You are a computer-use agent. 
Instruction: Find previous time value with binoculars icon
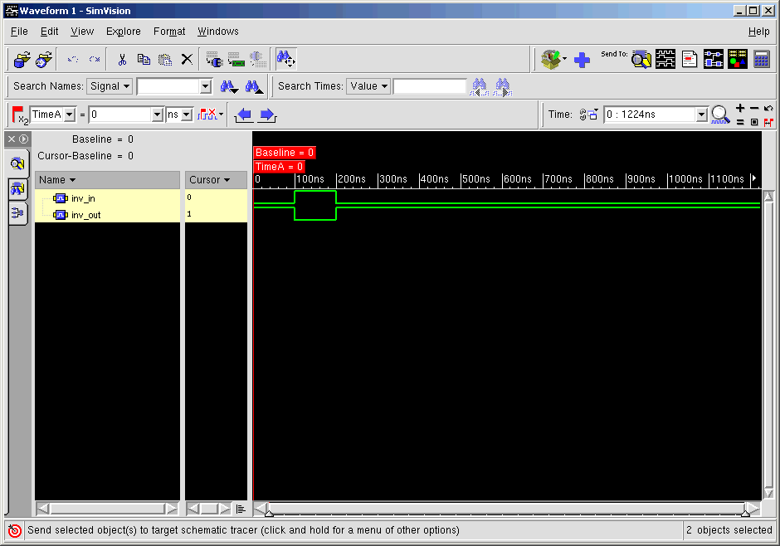point(480,87)
